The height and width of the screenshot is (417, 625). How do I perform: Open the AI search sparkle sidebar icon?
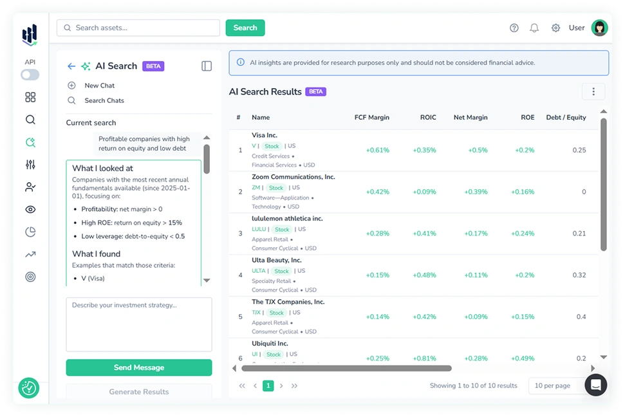pyautogui.click(x=30, y=142)
